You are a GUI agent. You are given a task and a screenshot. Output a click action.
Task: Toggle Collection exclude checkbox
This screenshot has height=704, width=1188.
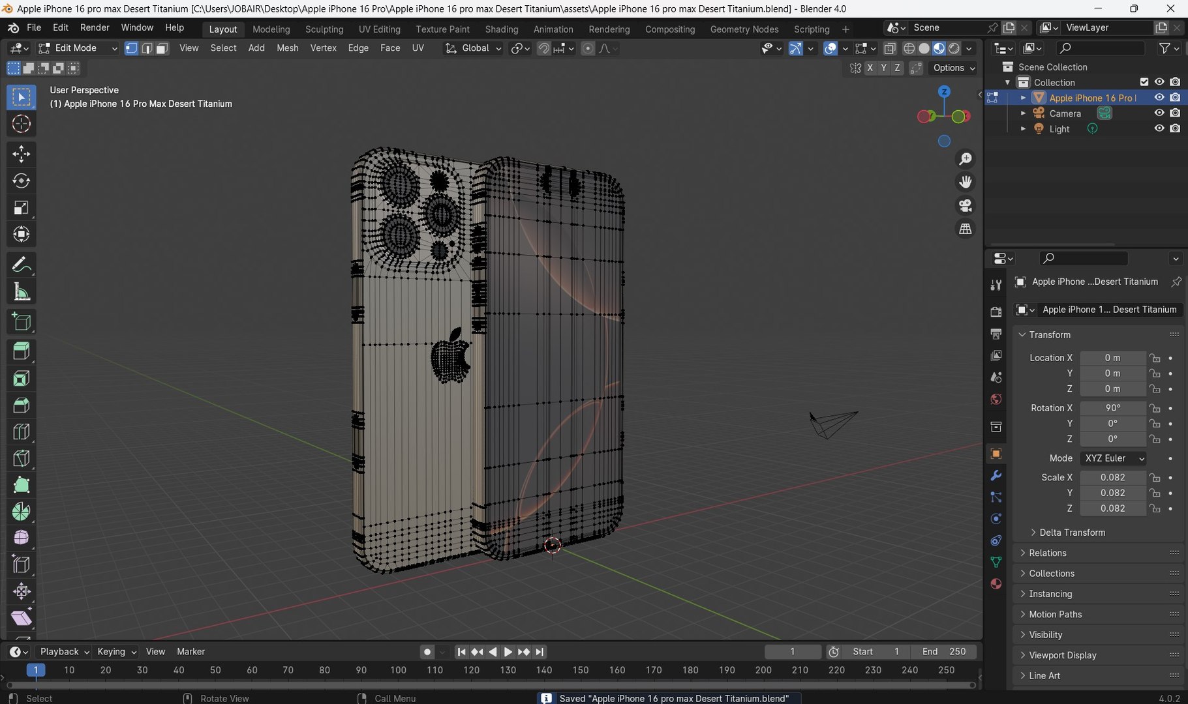pyautogui.click(x=1144, y=82)
